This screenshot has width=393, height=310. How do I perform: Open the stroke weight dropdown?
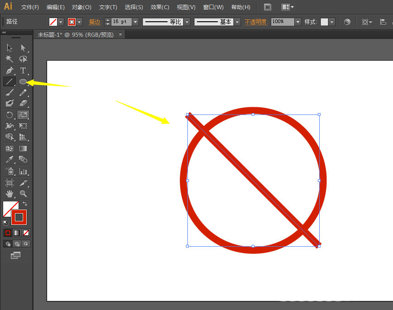[135, 22]
